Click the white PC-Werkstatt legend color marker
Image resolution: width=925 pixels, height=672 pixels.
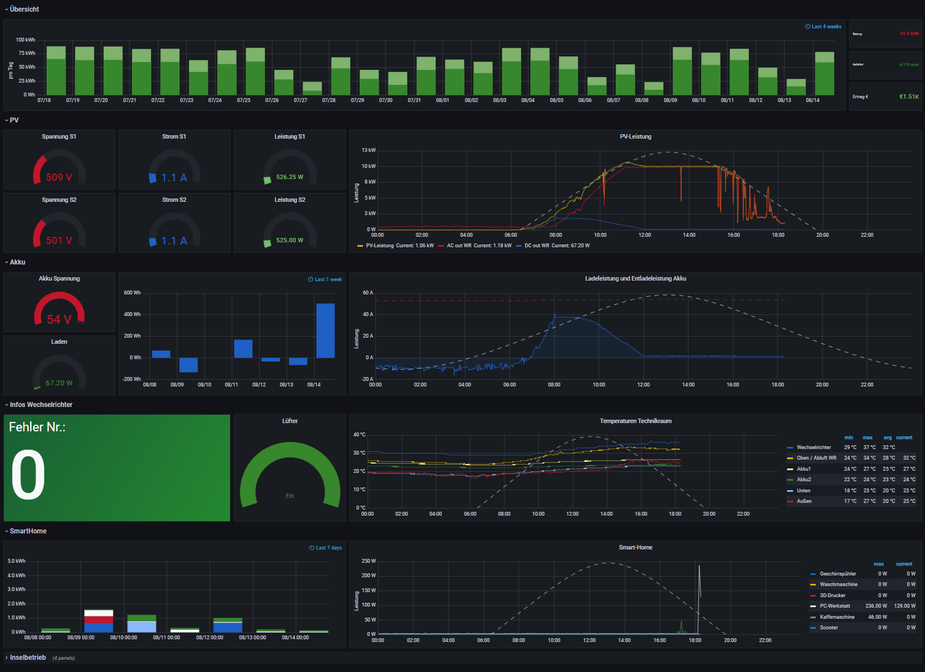click(x=813, y=606)
